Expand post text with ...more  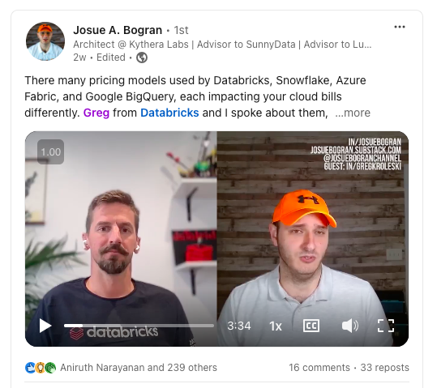(x=353, y=113)
